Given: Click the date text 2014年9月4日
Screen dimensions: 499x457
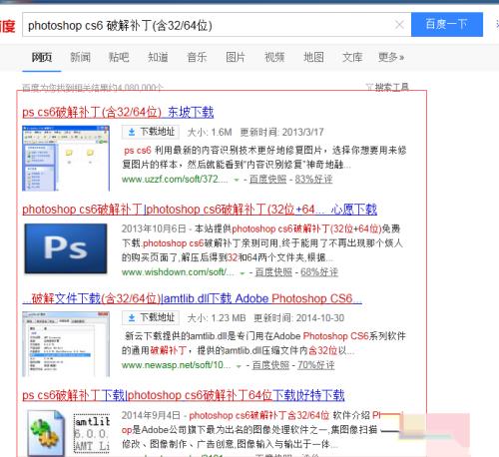Looking at the screenshot, I should click(151, 415).
